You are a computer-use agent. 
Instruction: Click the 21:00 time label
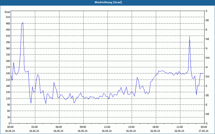[180, 127]
